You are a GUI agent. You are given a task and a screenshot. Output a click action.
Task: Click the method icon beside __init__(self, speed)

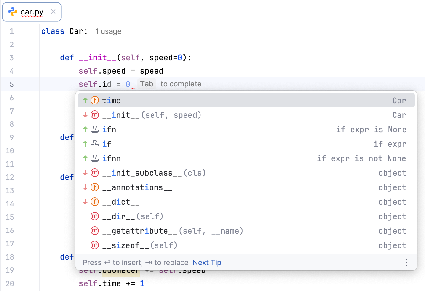tap(94, 115)
